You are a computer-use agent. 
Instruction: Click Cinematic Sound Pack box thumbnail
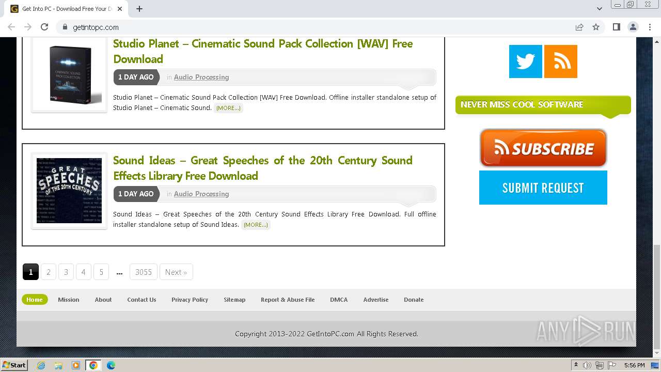point(69,75)
